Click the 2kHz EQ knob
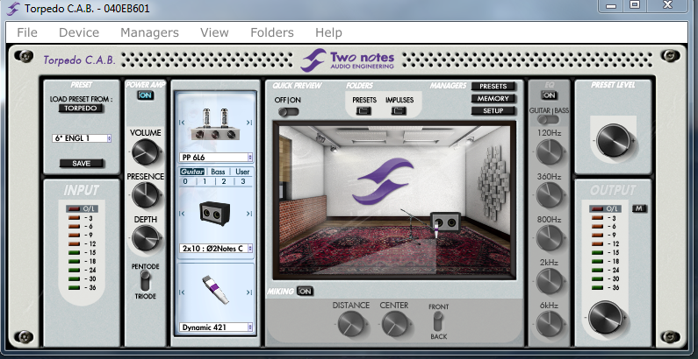This screenshot has height=359, width=698. tap(550, 281)
